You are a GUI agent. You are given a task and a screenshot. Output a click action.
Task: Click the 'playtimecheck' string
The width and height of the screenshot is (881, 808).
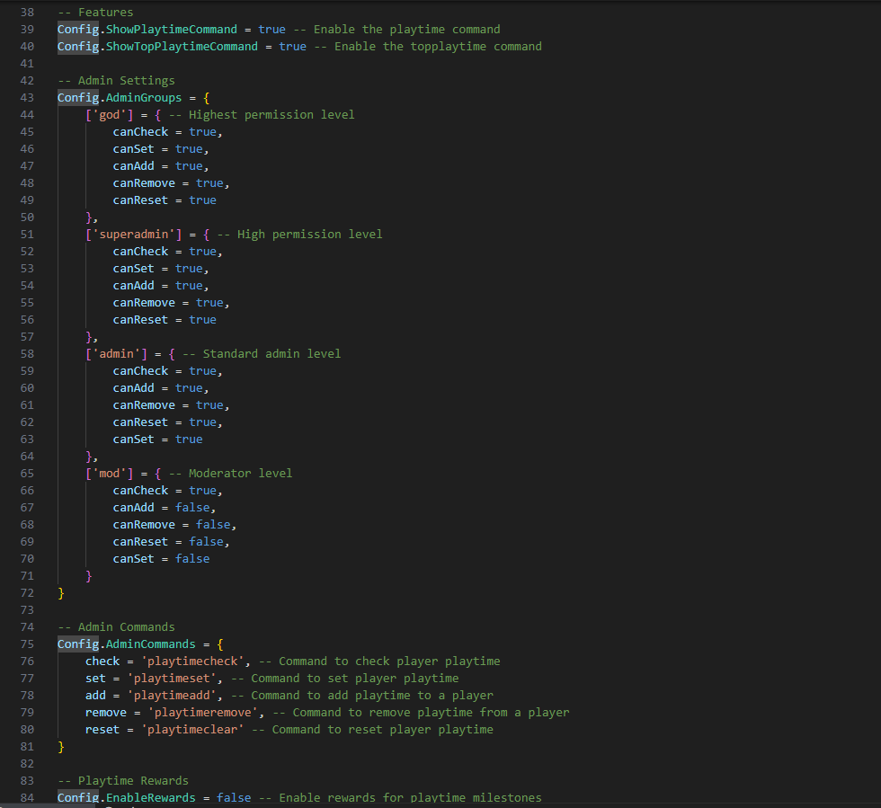(x=192, y=661)
